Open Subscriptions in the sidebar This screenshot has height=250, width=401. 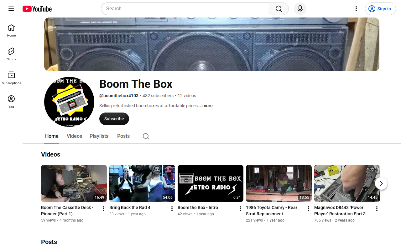(x=11, y=78)
